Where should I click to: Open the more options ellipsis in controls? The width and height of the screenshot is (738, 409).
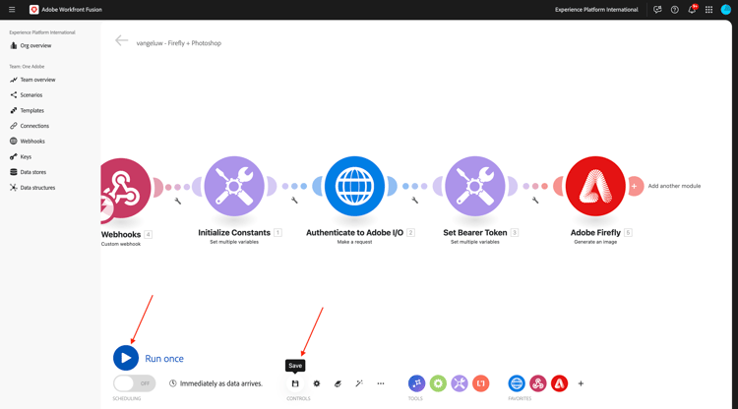(381, 383)
